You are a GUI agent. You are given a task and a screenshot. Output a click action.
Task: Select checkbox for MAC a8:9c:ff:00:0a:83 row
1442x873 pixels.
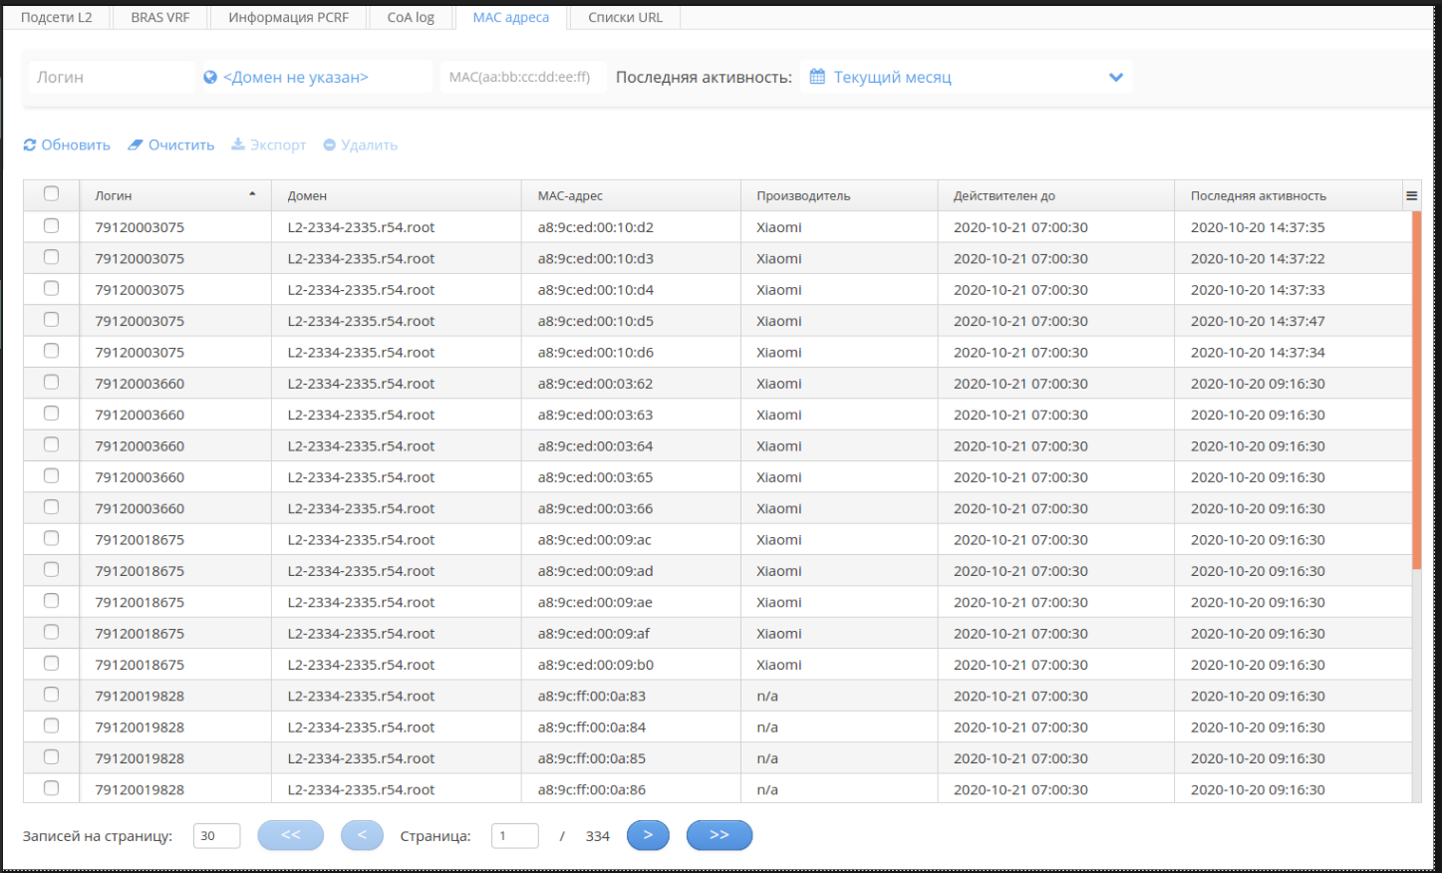pyautogui.click(x=52, y=695)
